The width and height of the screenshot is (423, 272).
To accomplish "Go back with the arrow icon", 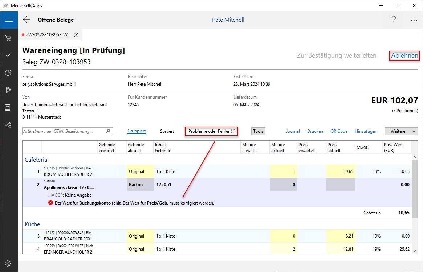I will (27, 20).
